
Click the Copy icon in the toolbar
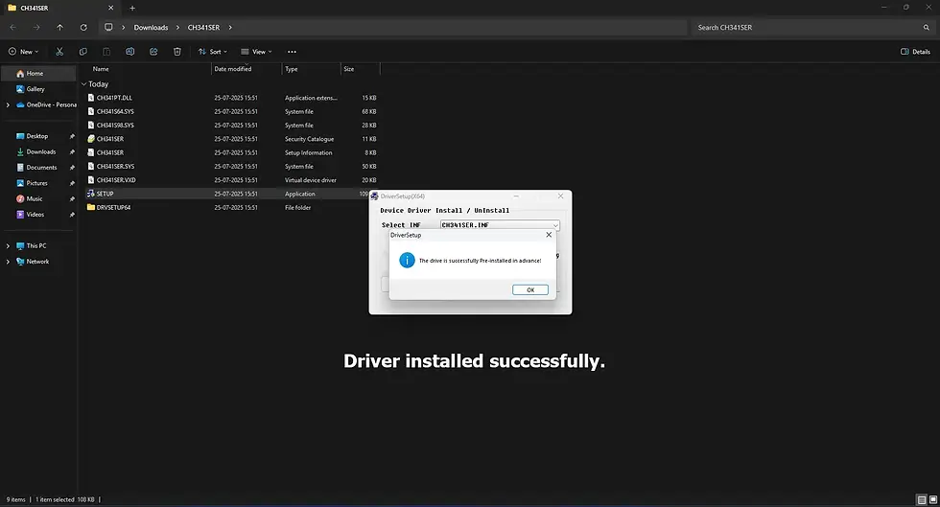82,52
